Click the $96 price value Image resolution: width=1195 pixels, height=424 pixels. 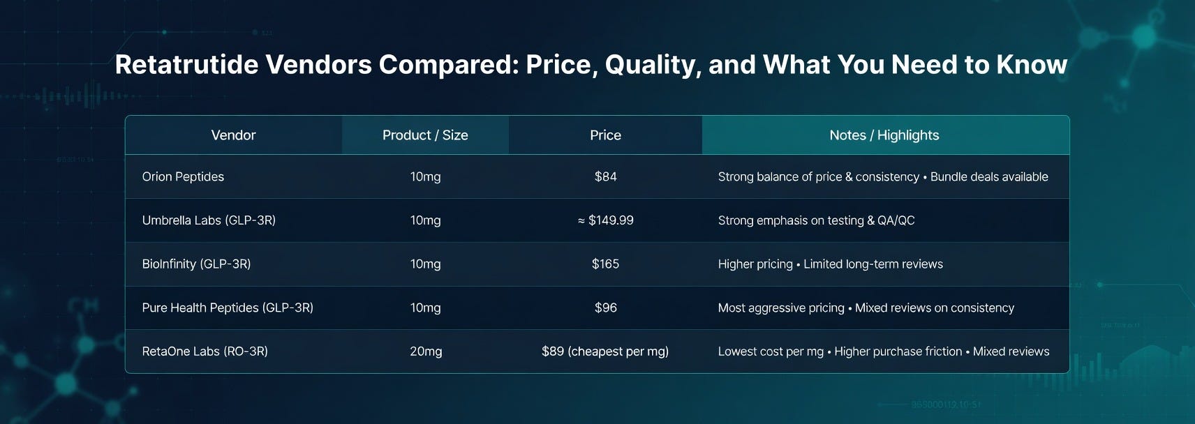click(x=605, y=308)
